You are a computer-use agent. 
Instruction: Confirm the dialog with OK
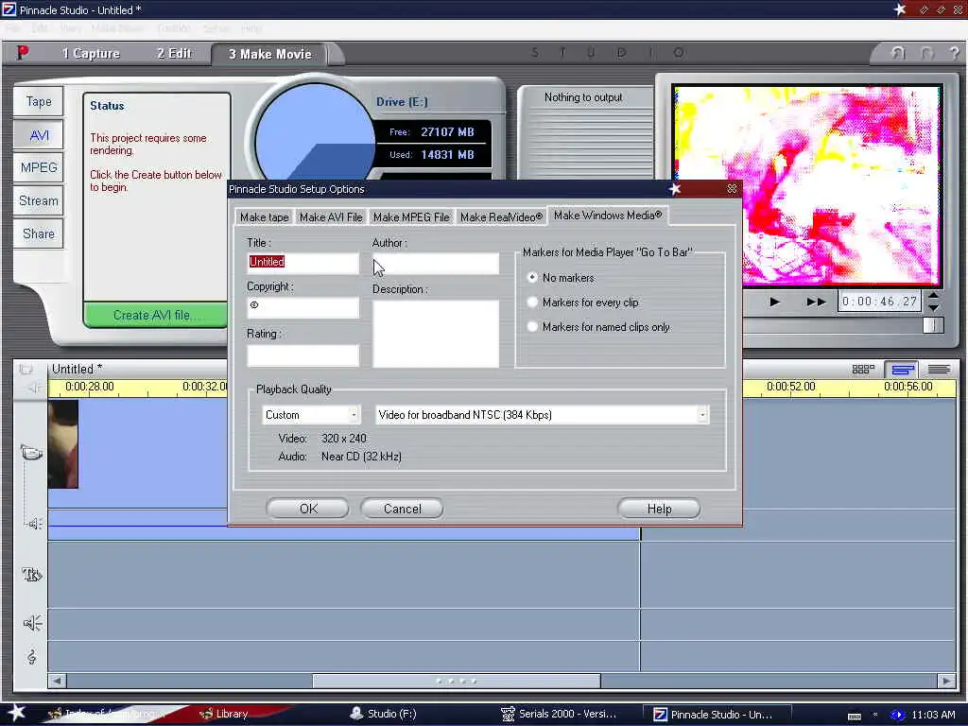click(x=308, y=509)
